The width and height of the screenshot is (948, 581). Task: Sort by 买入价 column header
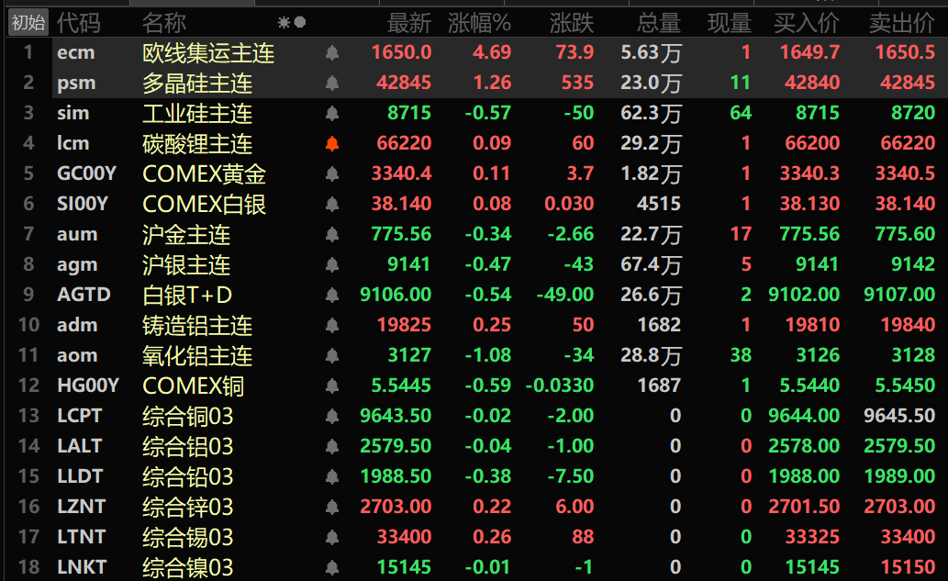[x=807, y=24]
